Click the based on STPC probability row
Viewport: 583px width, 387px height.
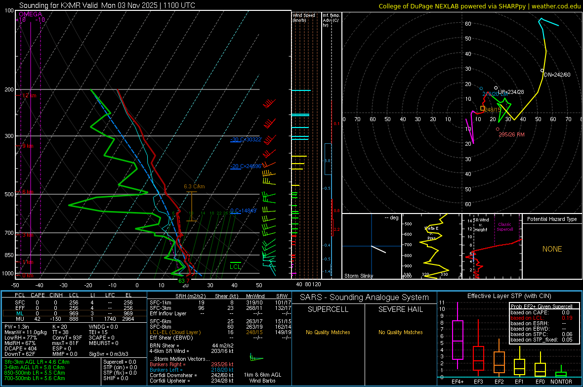[x=541, y=334]
